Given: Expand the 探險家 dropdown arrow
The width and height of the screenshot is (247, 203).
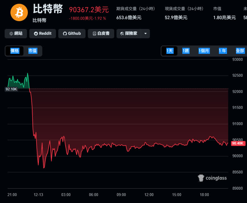Looking at the screenshot, I should (x=145, y=34).
